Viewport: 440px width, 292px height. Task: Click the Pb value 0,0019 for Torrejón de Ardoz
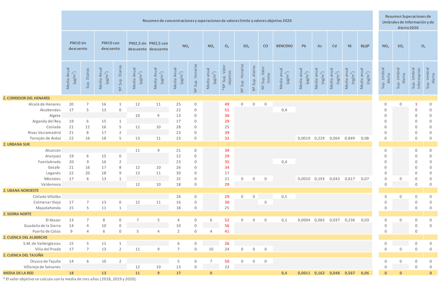click(x=304, y=138)
